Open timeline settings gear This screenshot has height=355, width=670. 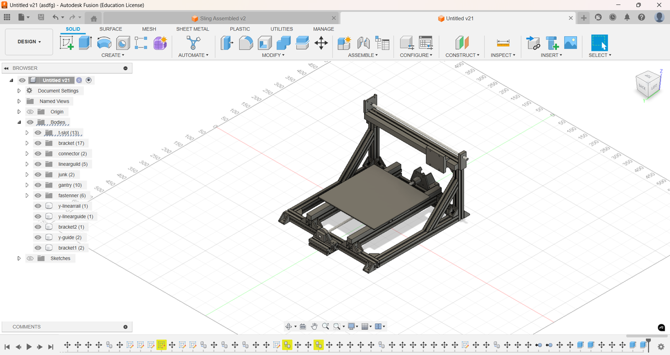click(x=661, y=347)
